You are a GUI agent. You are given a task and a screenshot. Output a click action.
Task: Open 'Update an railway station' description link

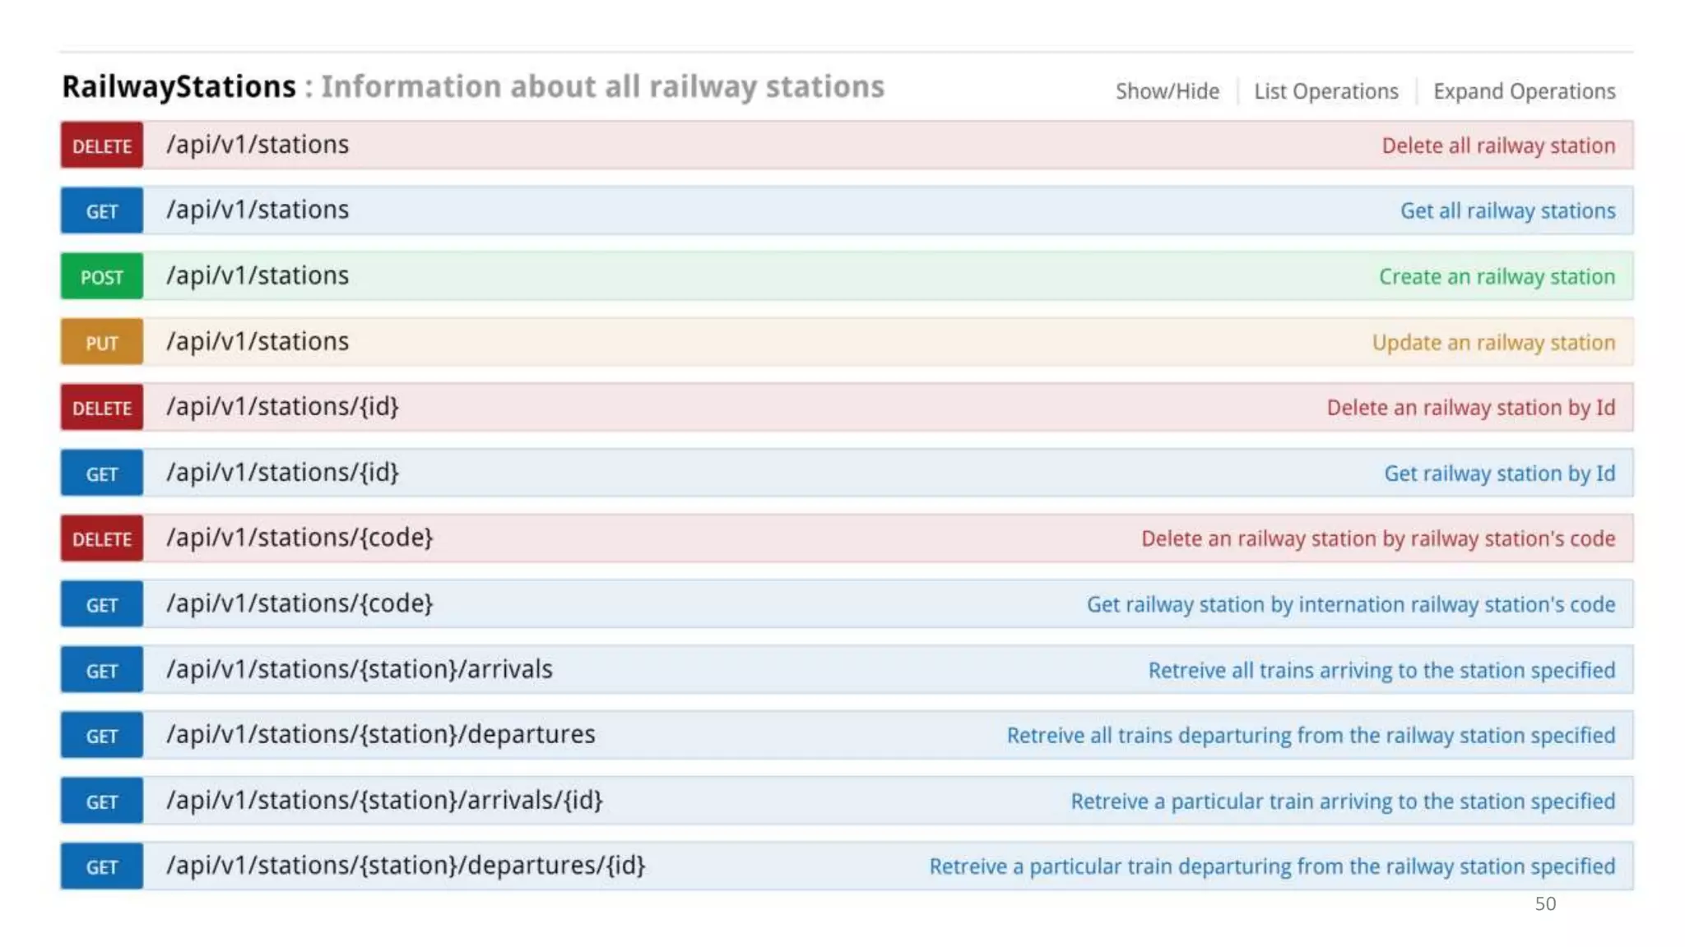point(1493,343)
